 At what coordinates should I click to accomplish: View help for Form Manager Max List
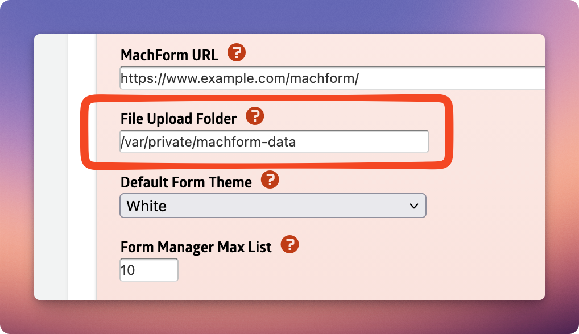[x=290, y=244]
